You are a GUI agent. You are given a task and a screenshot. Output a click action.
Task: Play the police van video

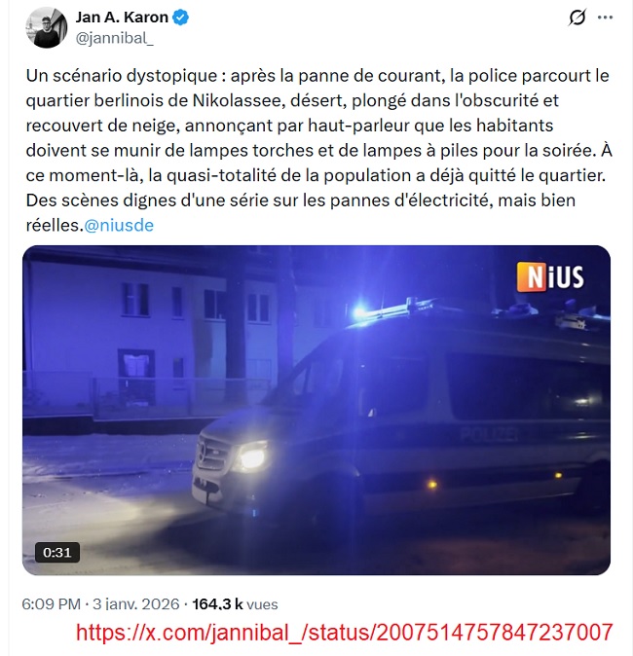point(316,410)
